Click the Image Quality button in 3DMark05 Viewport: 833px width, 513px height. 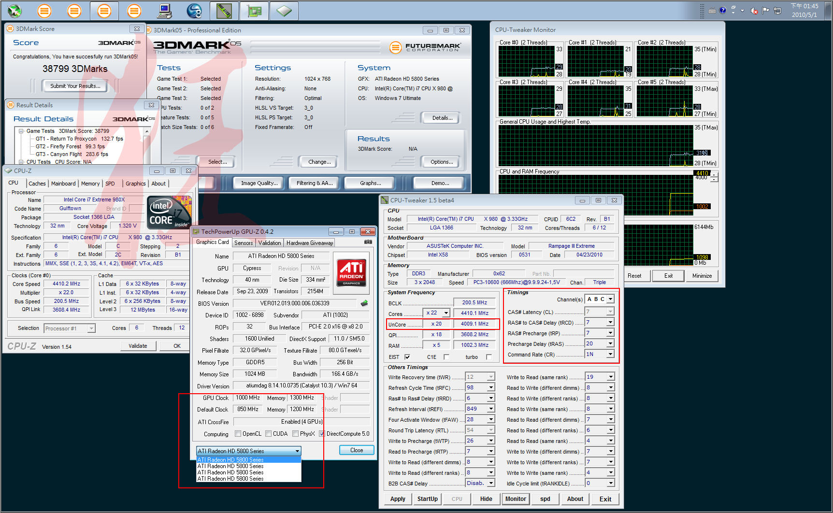[x=259, y=183]
